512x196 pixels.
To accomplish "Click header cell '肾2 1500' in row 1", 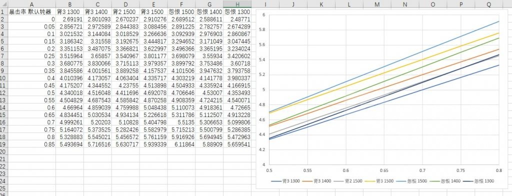I will point(125,12).
